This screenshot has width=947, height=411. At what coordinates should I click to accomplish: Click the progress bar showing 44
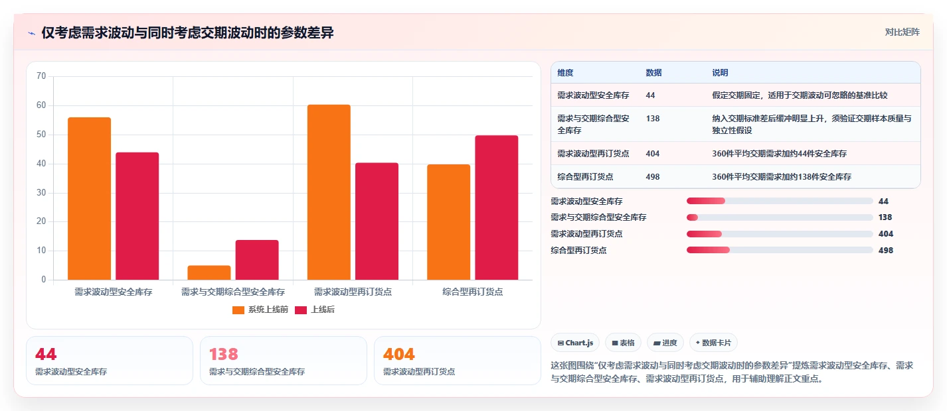[780, 201]
